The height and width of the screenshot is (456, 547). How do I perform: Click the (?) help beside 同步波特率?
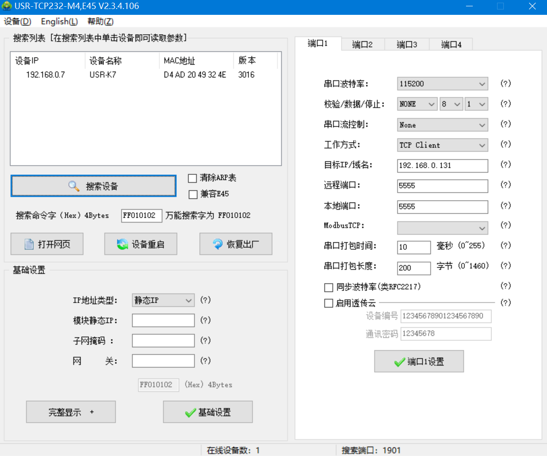point(506,286)
